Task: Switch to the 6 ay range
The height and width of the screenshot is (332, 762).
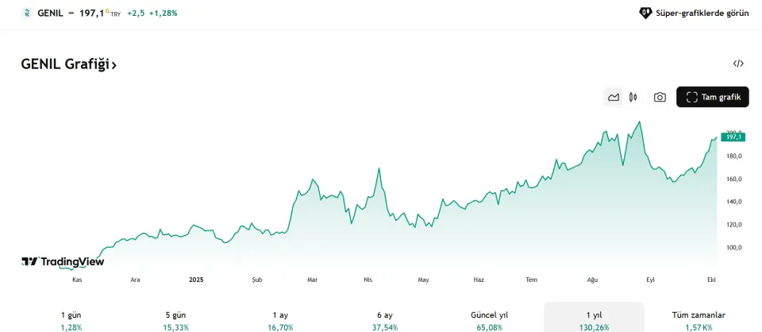Action: pyautogui.click(x=385, y=320)
